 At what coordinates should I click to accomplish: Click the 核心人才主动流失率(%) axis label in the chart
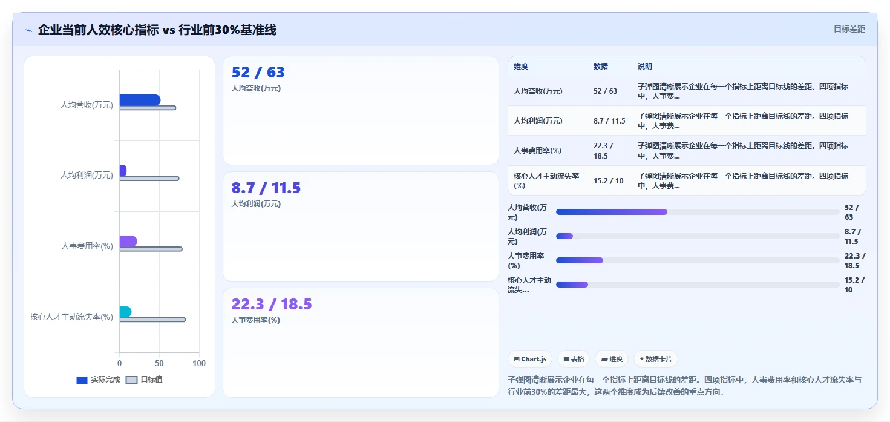click(72, 317)
